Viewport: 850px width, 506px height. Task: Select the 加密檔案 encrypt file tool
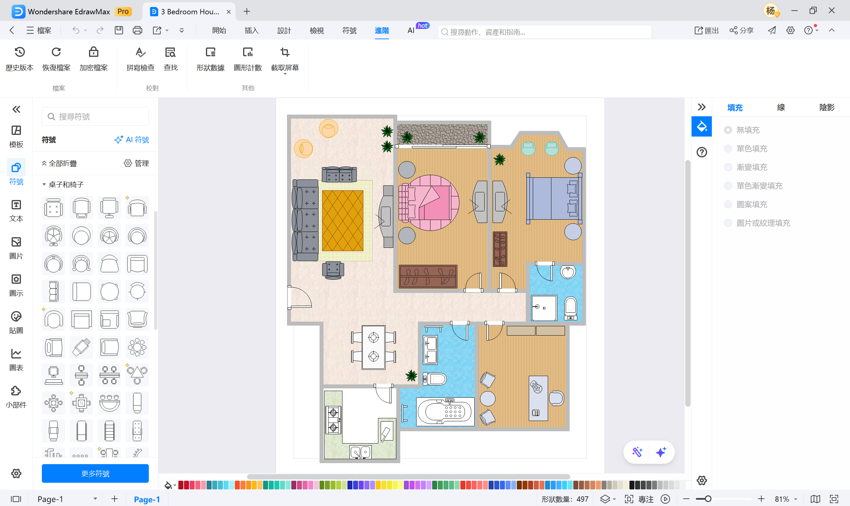point(93,59)
